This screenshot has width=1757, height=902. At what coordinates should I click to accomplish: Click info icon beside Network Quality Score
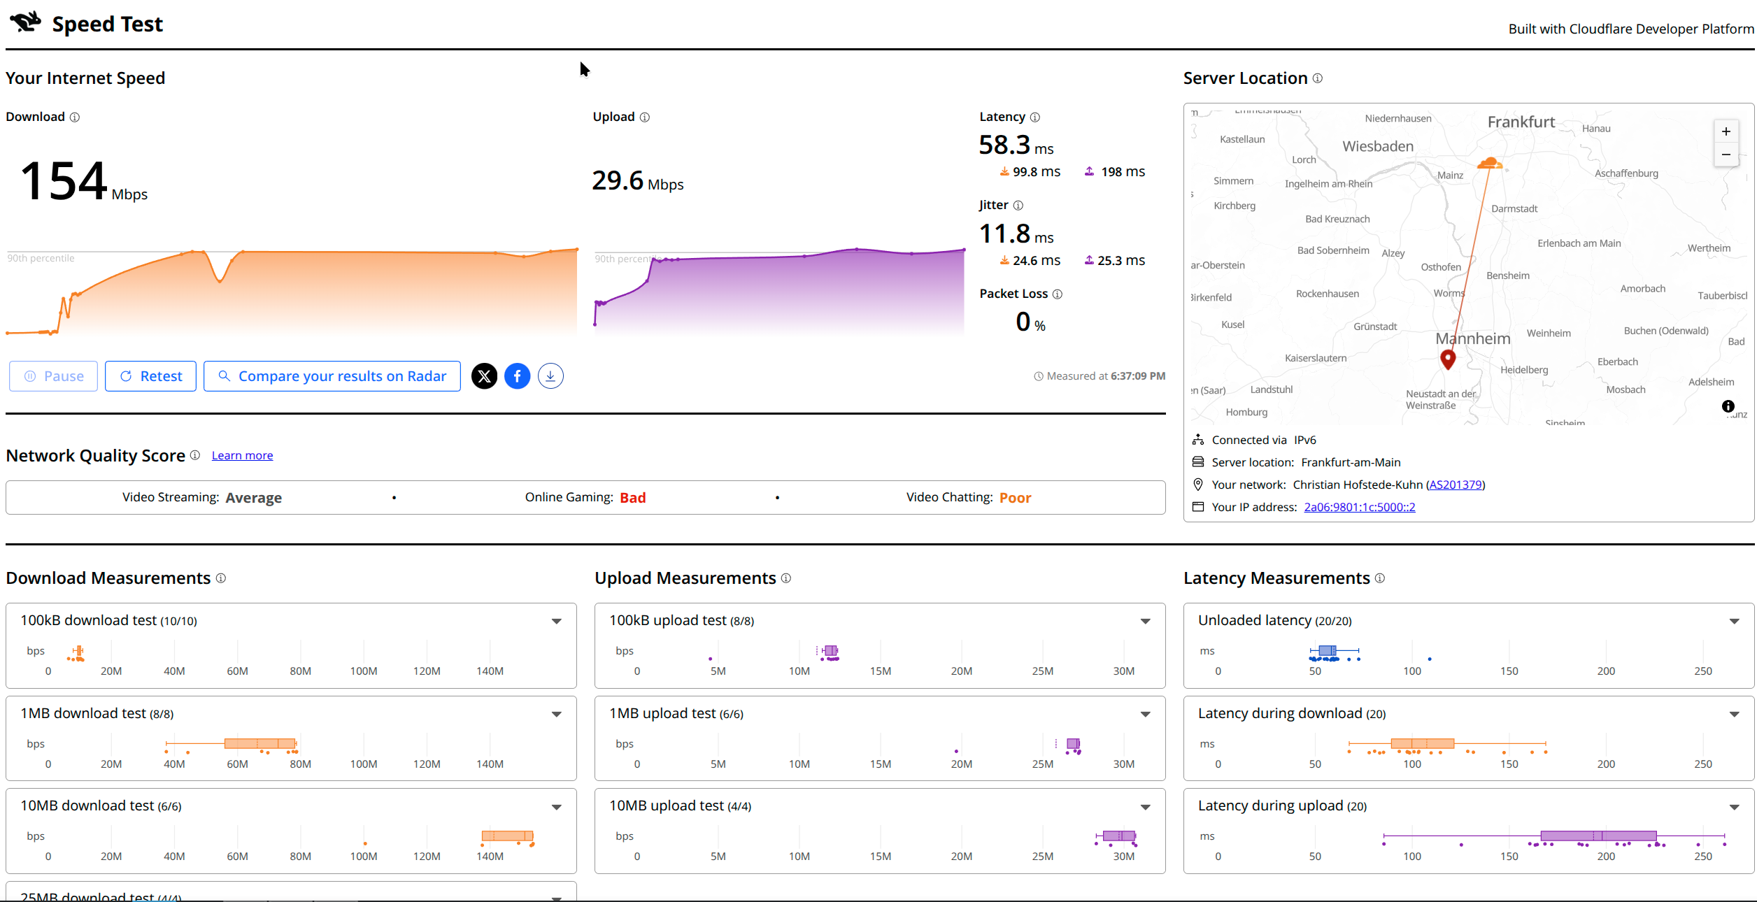click(x=195, y=455)
